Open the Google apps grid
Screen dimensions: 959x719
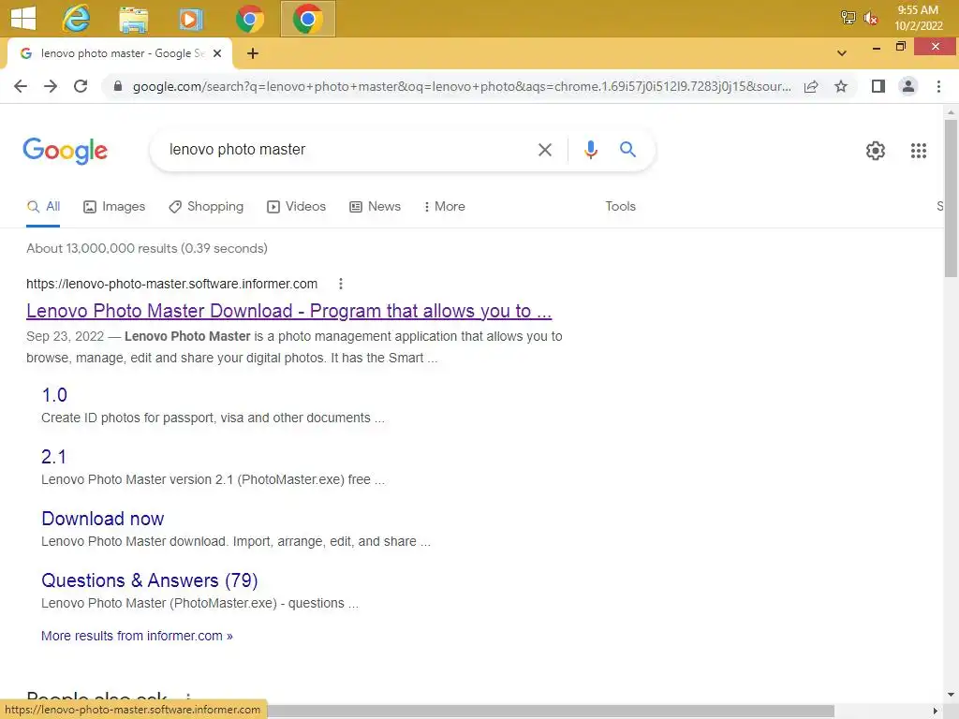[x=918, y=151]
